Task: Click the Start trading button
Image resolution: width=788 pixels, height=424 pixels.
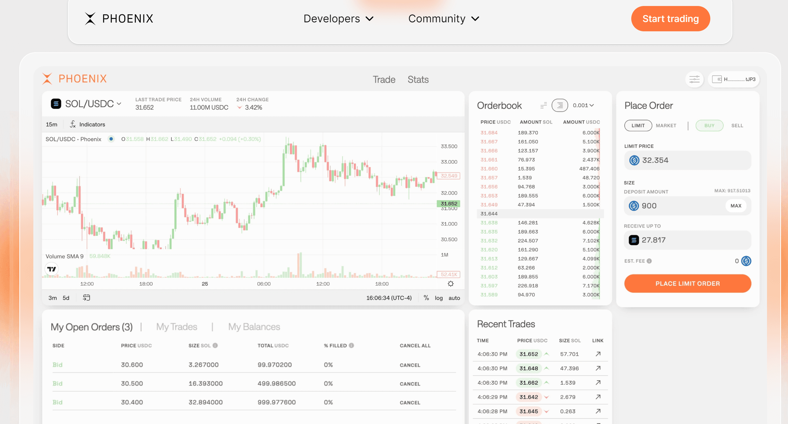Action: click(670, 19)
